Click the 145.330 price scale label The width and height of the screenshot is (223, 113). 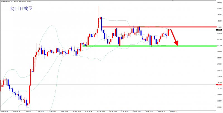pyautogui.click(x=219, y=21)
